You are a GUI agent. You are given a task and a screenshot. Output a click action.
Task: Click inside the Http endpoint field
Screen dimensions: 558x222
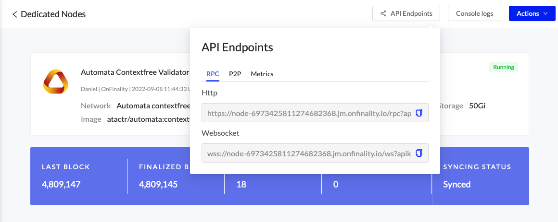click(x=308, y=113)
